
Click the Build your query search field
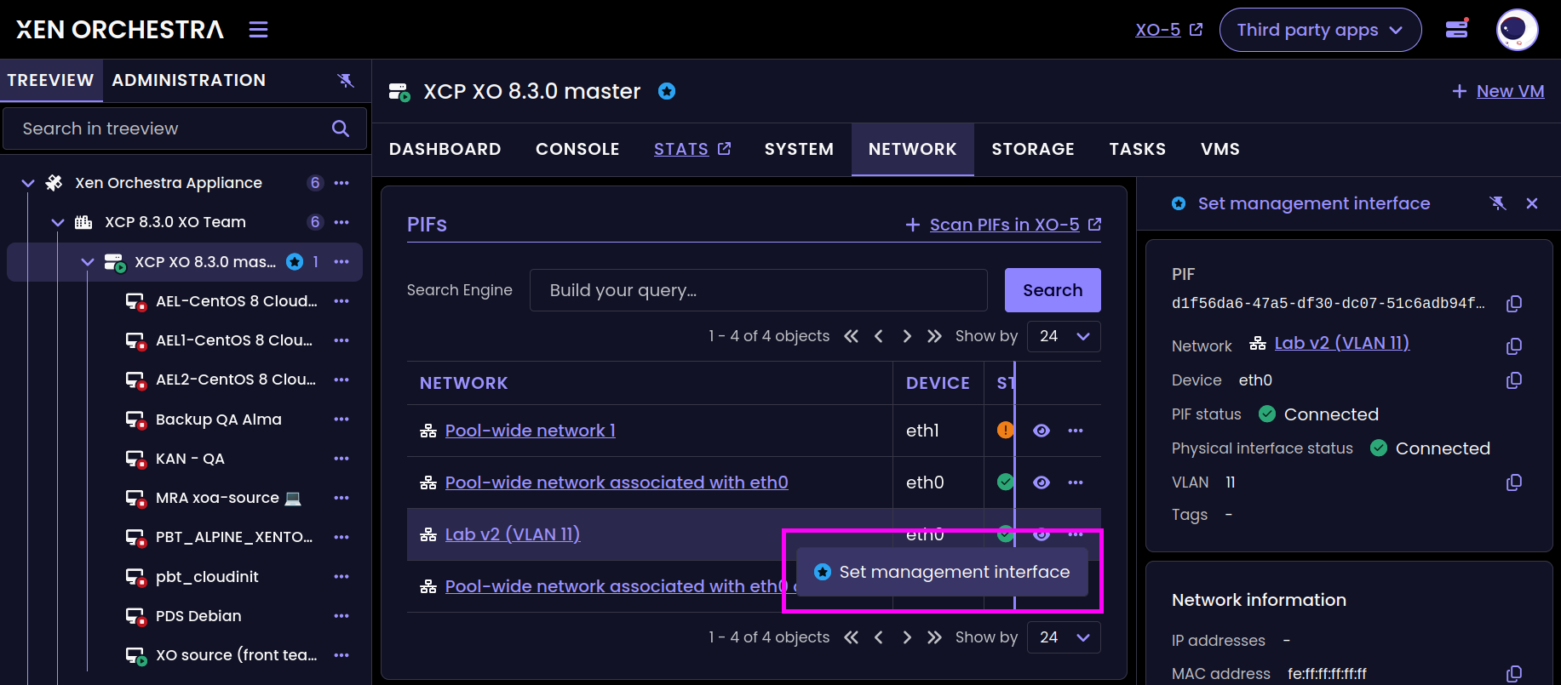pos(758,290)
